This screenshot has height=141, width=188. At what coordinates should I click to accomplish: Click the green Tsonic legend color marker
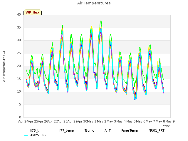pos(80,131)
